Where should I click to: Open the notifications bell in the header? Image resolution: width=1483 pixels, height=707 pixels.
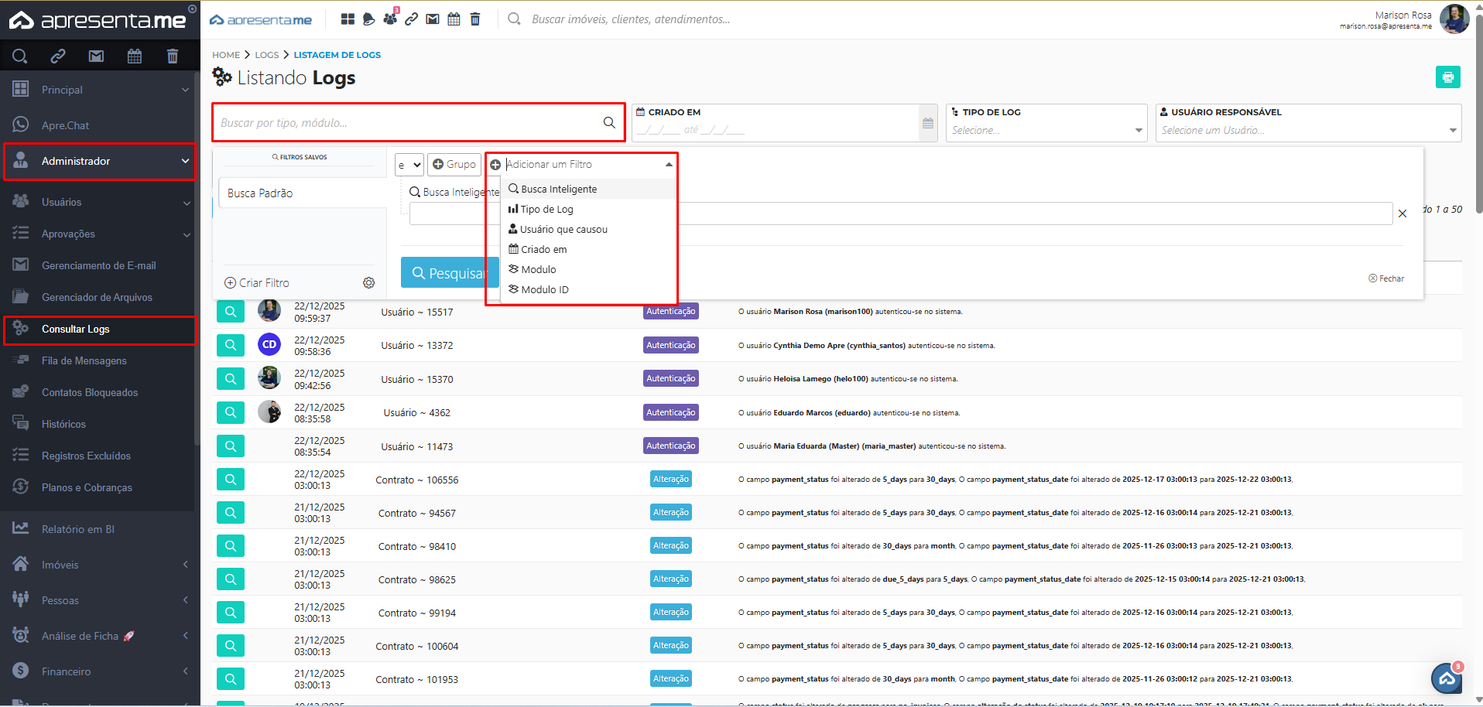click(x=369, y=19)
